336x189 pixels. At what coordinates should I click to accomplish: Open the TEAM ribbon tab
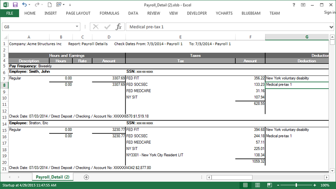click(x=275, y=13)
